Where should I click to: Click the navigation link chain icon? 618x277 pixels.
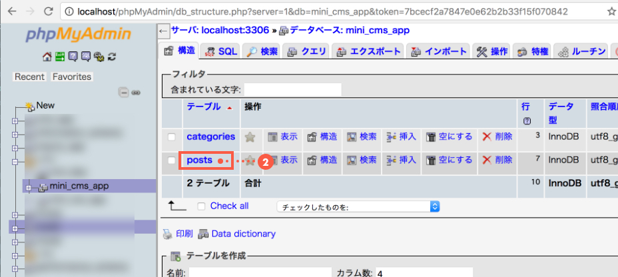pyautogui.click(x=136, y=93)
